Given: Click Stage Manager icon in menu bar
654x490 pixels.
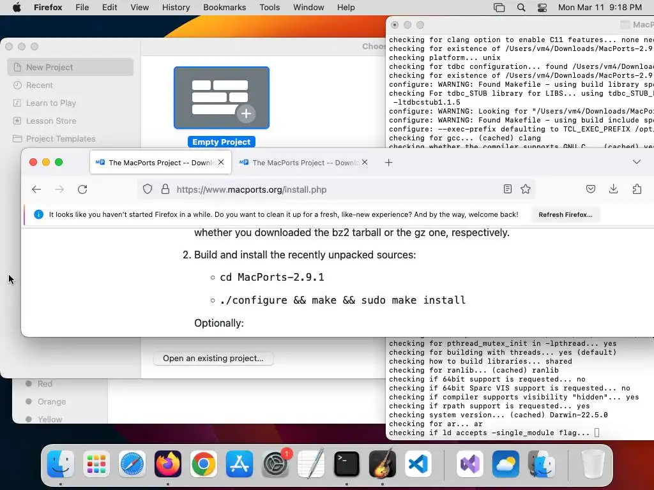Looking at the screenshot, I should tap(499, 8).
